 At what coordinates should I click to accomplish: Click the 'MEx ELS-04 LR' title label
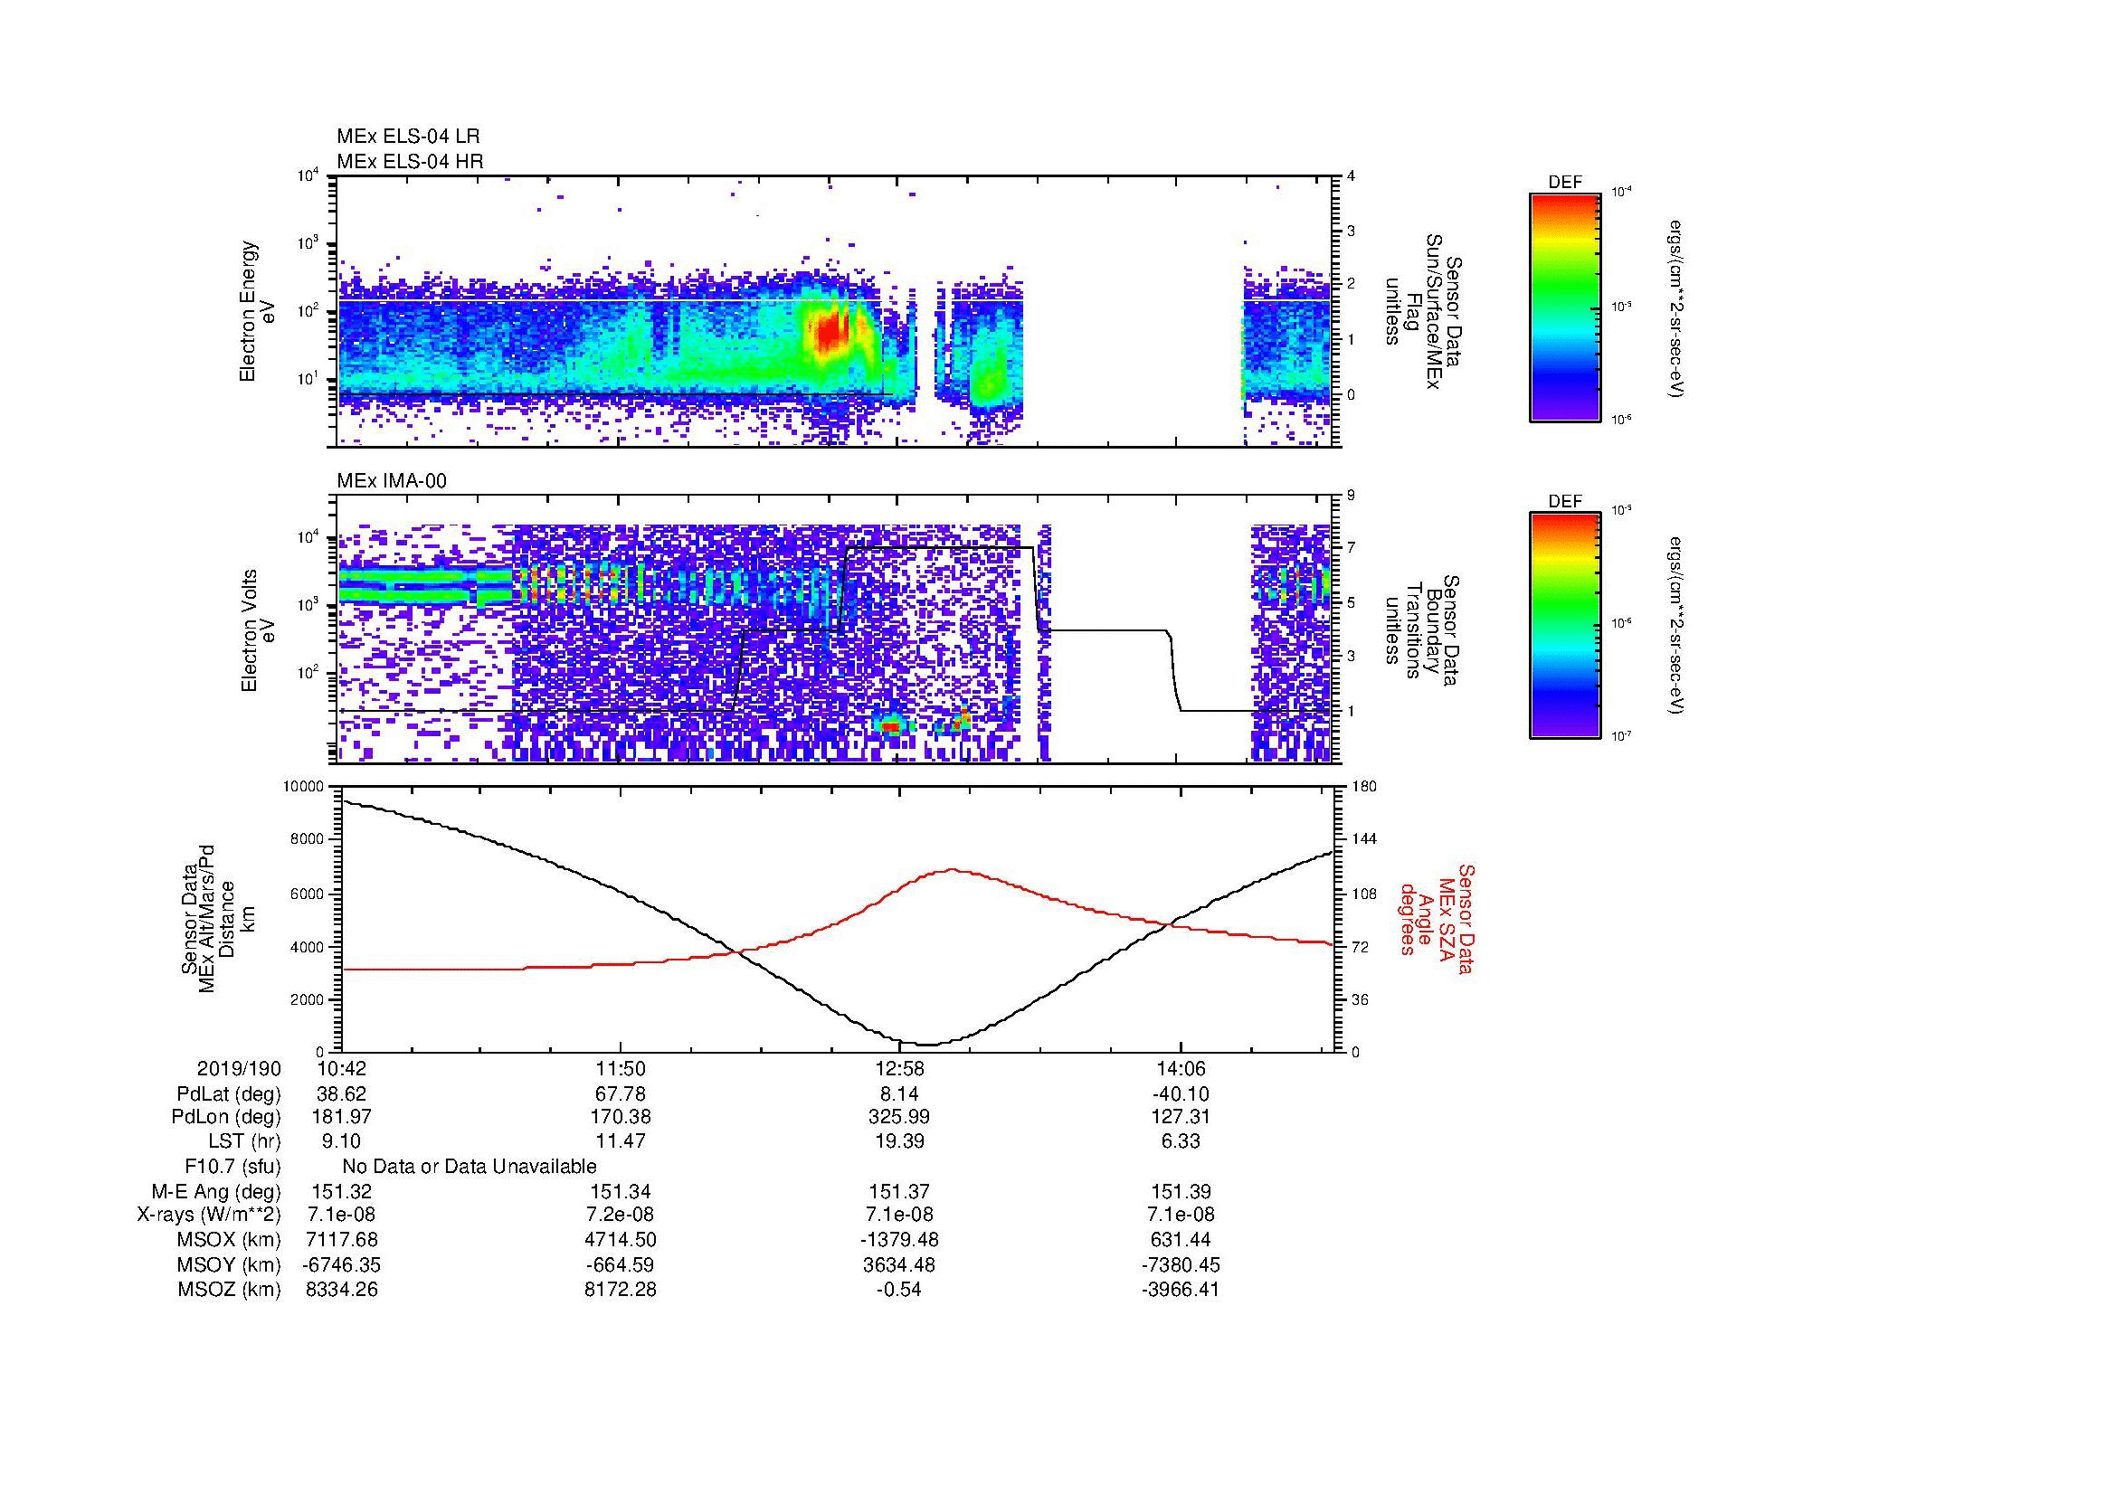click(x=408, y=137)
